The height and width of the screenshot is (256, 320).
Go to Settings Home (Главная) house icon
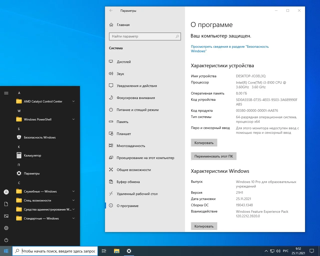click(111, 25)
